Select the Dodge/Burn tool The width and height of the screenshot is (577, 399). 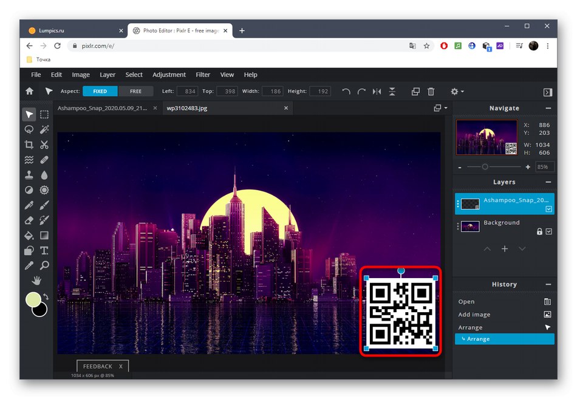click(29, 190)
